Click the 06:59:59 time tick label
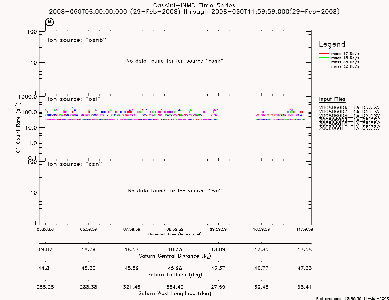Image resolution: width=389 pixels, height=300 pixels. 88,229
